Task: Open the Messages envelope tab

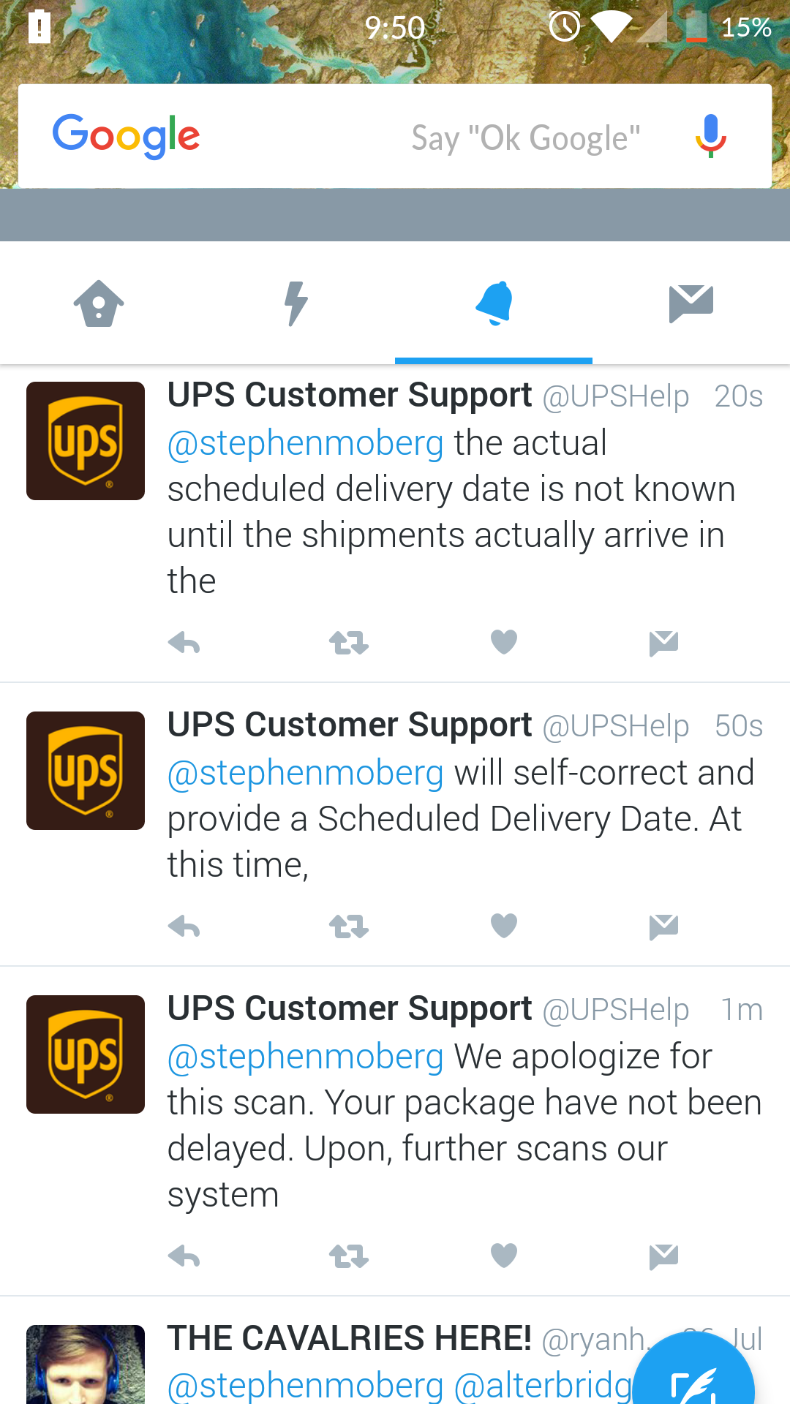Action: 691,303
